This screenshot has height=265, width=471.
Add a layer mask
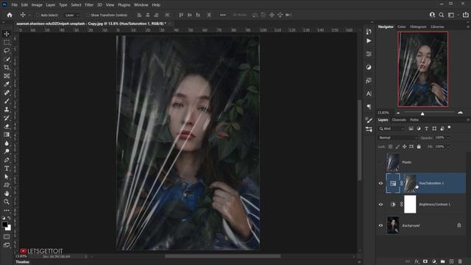point(425,261)
